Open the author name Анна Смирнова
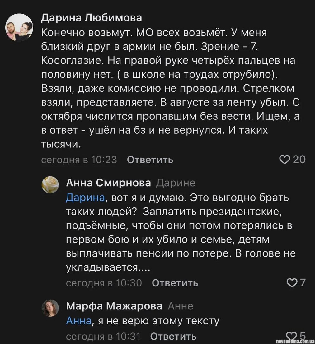The height and width of the screenshot is (344, 315). [x=108, y=183]
